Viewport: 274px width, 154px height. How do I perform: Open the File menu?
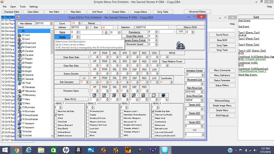(x=4, y=7)
